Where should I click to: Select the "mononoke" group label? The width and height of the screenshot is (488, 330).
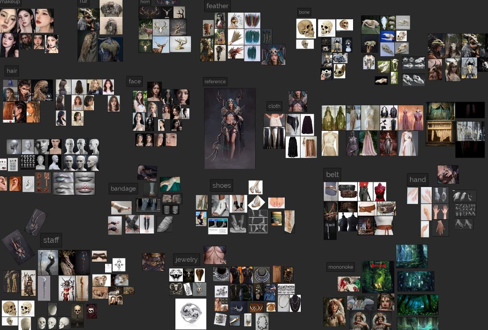click(340, 267)
